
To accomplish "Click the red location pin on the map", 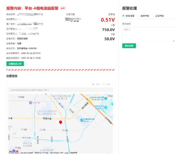I will coord(60,122).
